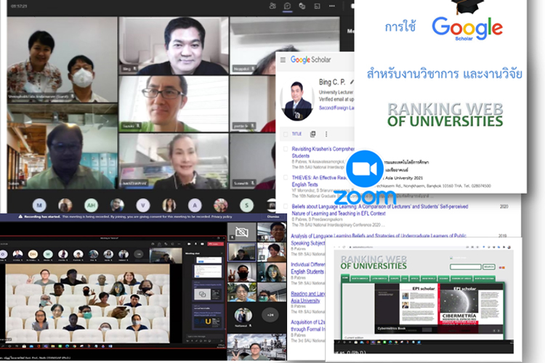Open the More actions ellipsis in Teams
The width and height of the screenshot is (545, 363).
point(332,6)
